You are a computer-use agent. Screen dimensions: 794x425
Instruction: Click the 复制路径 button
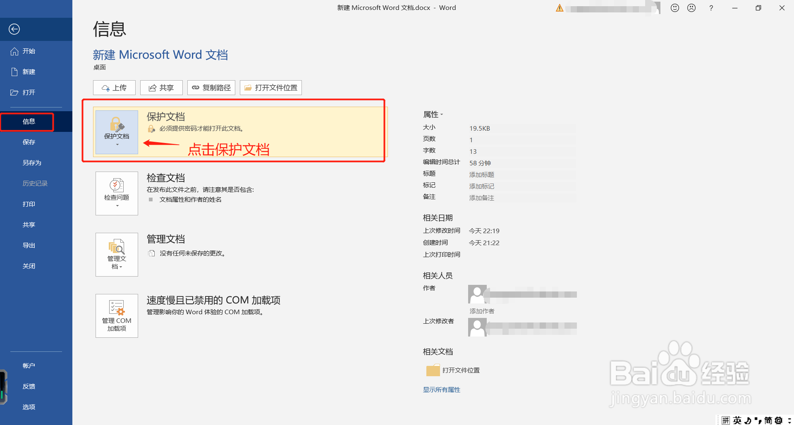pyautogui.click(x=211, y=88)
